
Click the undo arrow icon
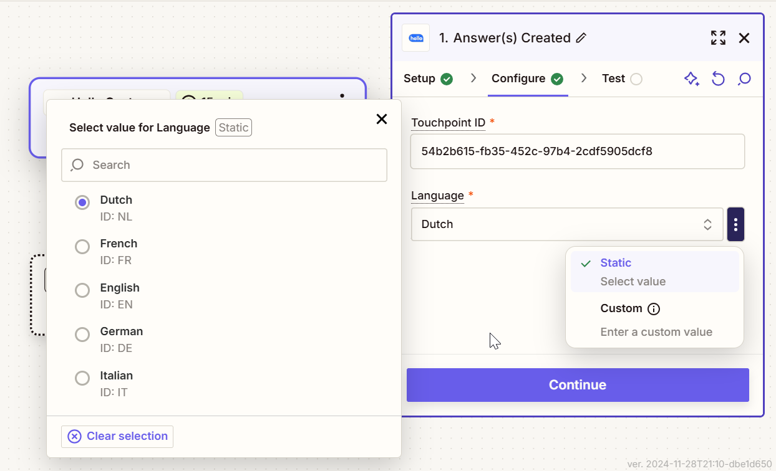[x=718, y=78]
